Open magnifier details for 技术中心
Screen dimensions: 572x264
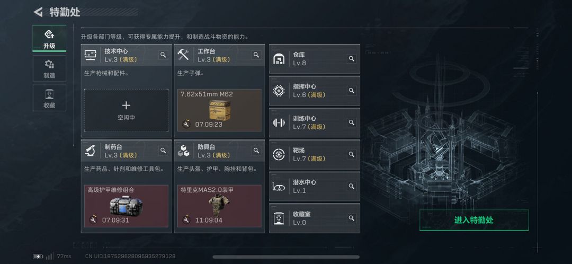click(163, 55)
